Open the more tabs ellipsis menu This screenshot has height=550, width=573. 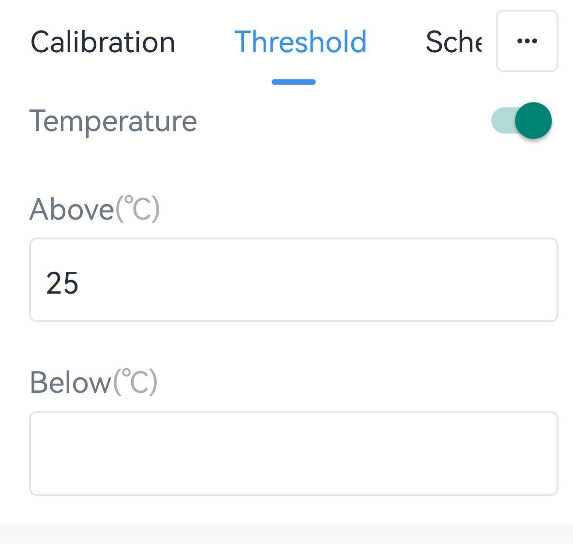(x=527, y=41)
